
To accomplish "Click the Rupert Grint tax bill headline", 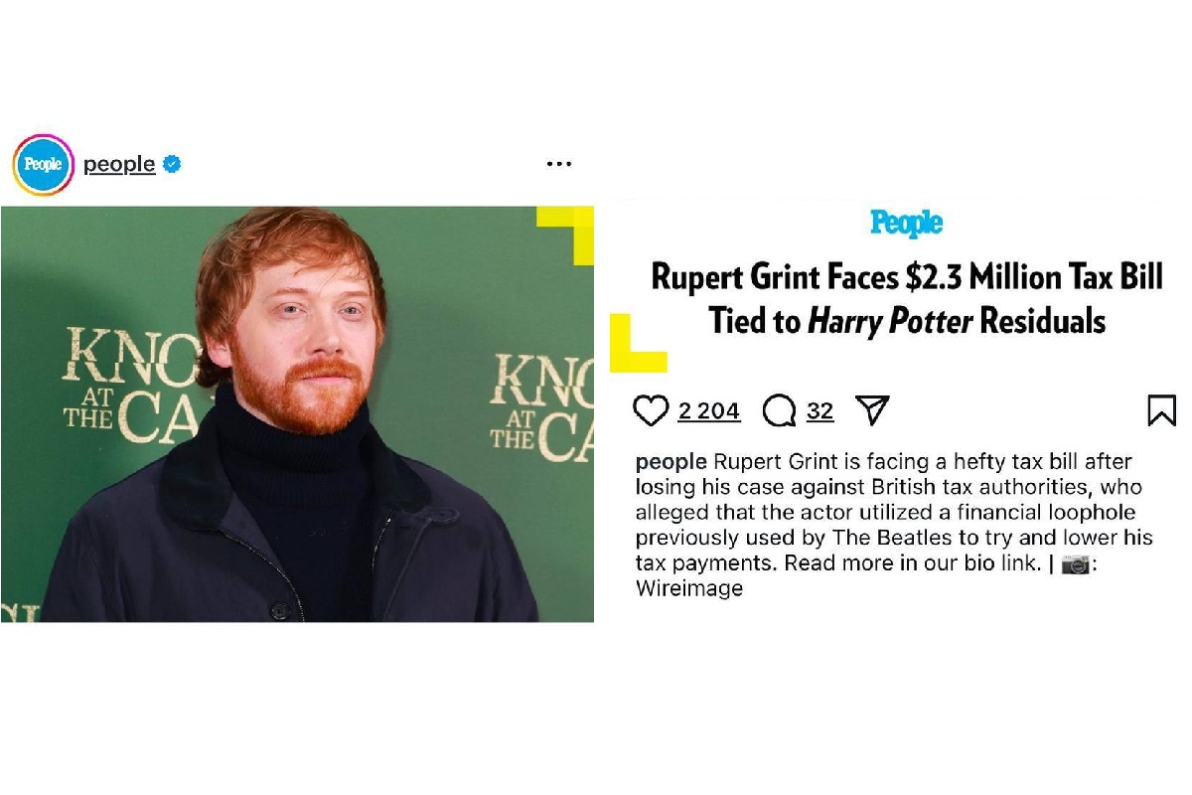I will pos(906,298).
